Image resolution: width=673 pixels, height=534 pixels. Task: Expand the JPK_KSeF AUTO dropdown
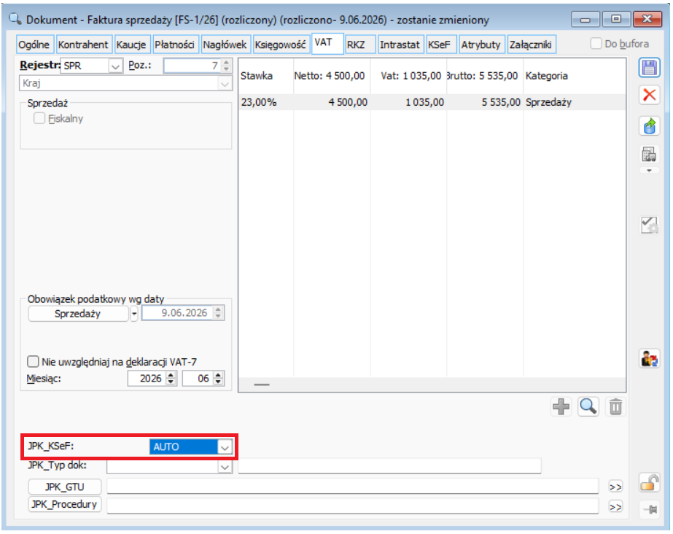coord(225,447)
